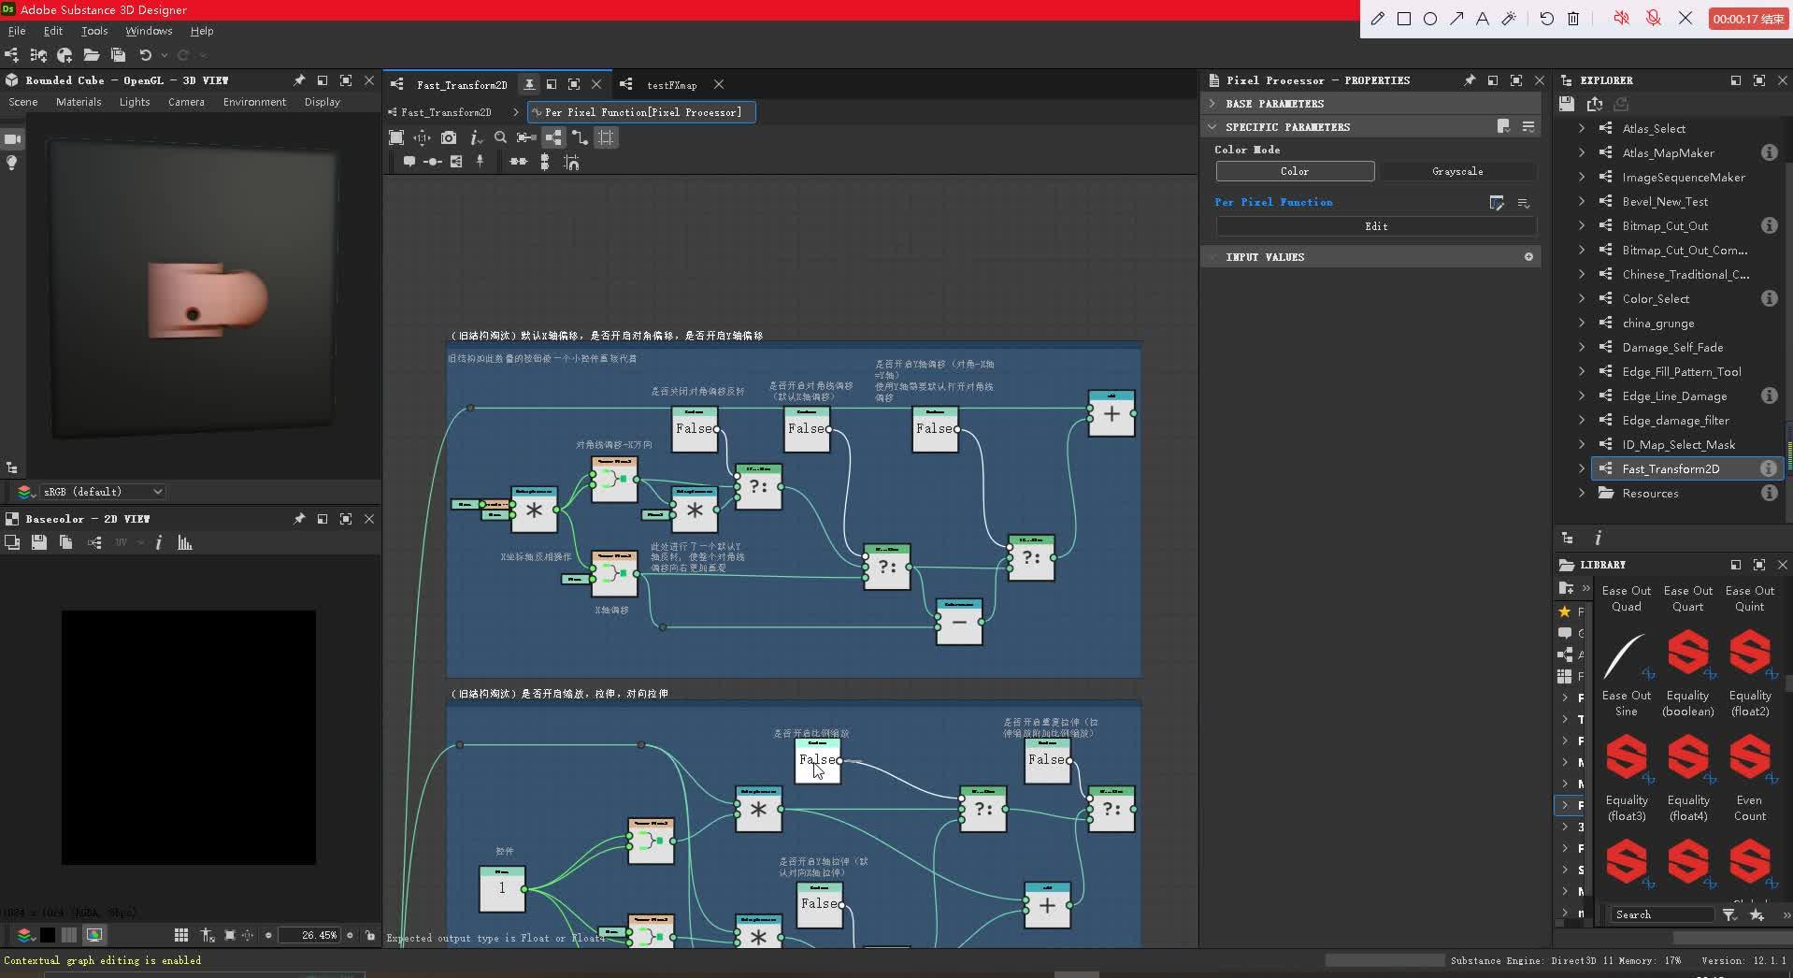Pin the Rounded Cube 3D View panel

(298, 80)
